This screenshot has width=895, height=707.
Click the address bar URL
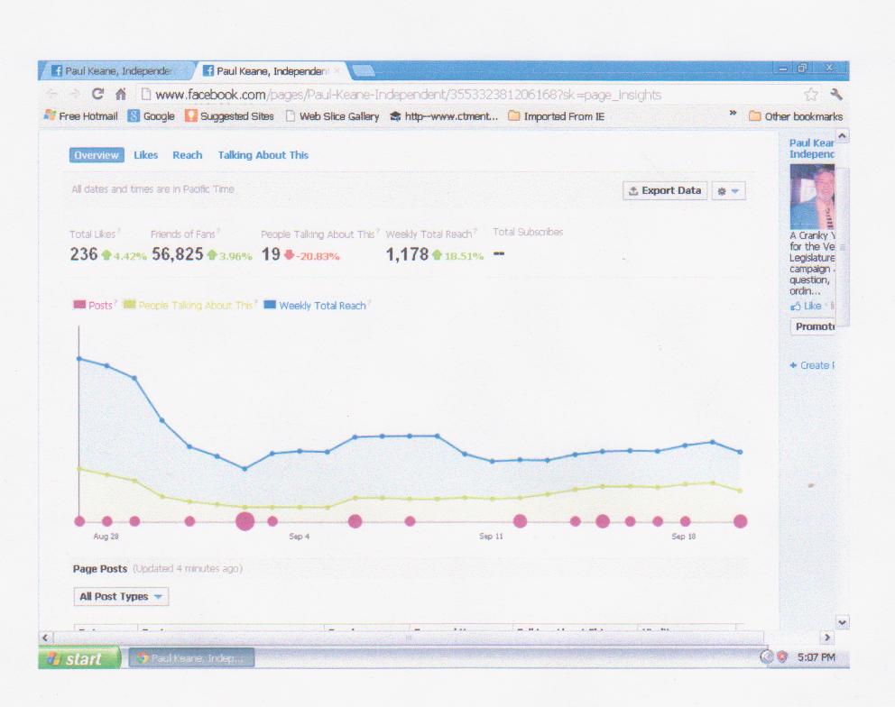408,94
